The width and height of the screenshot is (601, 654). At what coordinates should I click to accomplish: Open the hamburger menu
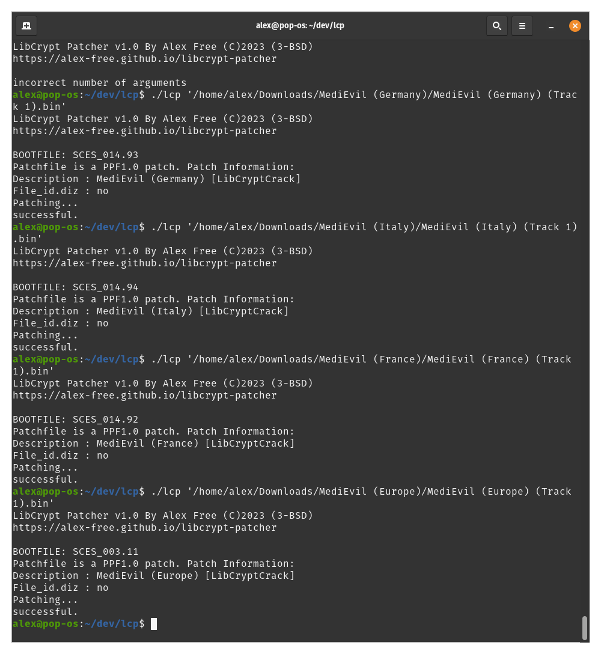pyautogui.click(x=522, y=26)
